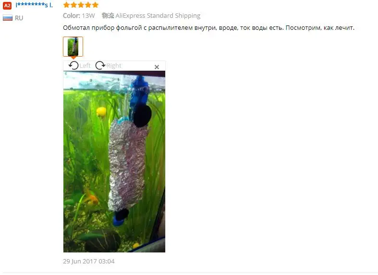The height and width of the screenshot is (275, 378).
Task: Click the Russian flag icon
Action: 8,18
